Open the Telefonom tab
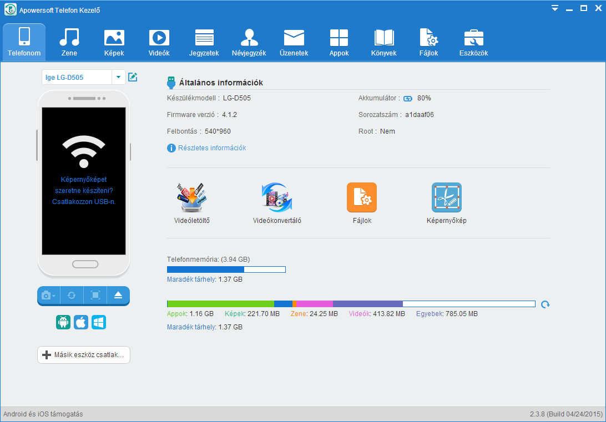Screen dimensions: 606x422 click(24, 42)
